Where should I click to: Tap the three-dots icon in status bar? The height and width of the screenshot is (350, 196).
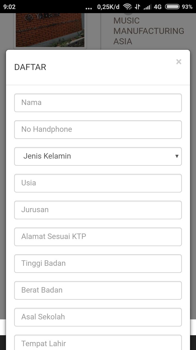(x=89, y=8)
